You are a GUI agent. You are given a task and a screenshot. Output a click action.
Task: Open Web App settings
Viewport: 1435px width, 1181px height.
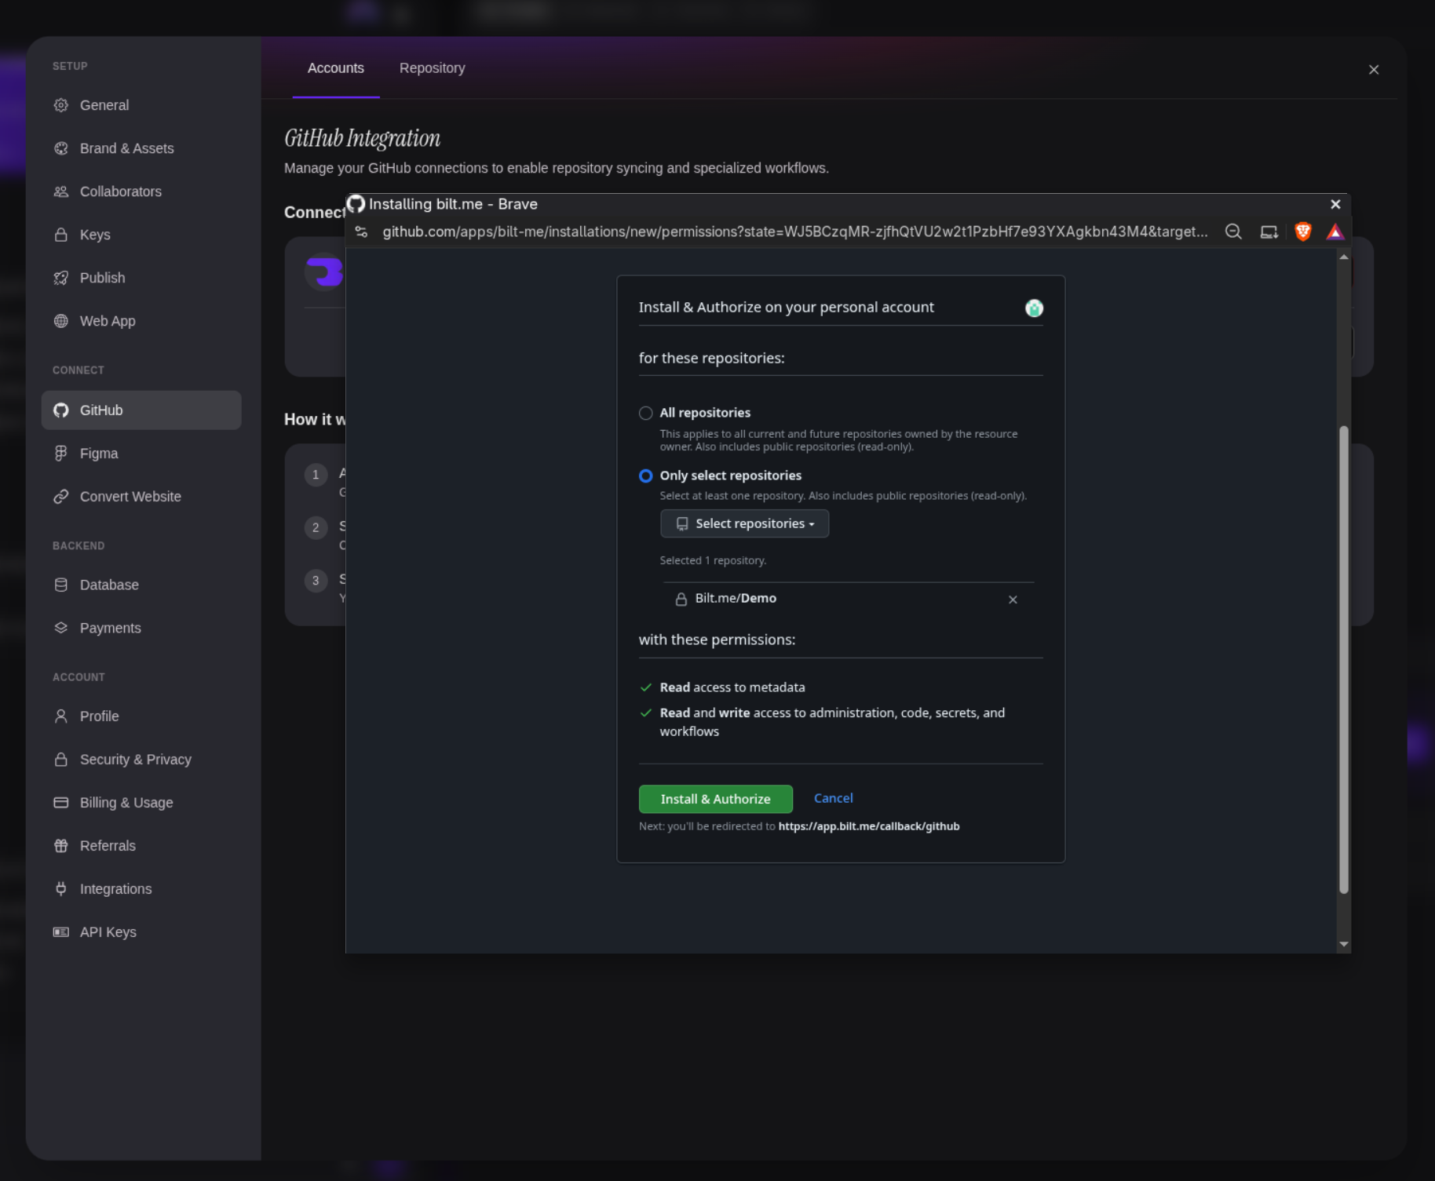click(141, 321)
